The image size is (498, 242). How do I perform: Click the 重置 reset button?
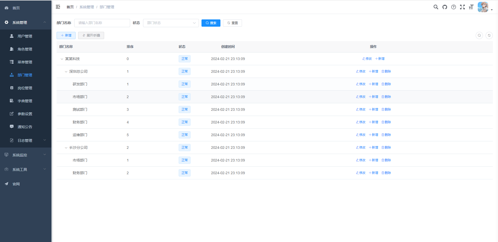click(232, 23)
